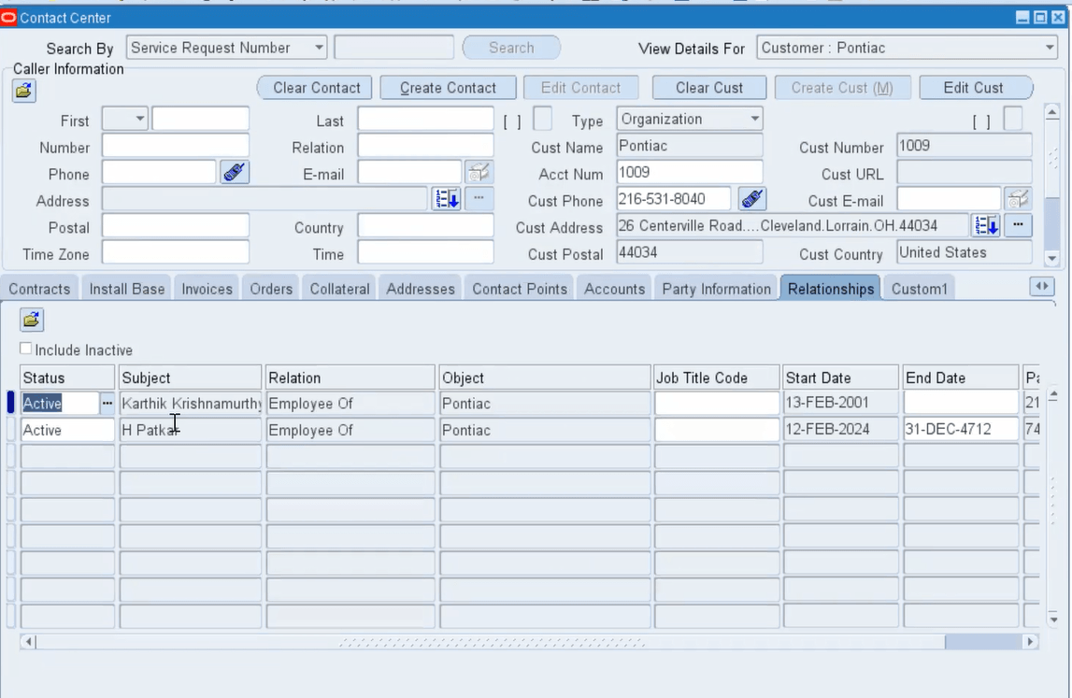Image resolution: width=1072 pixels, height=698 pixels.
Task: Toggle the checkbox next to contact Last name
Action: point(542,119)
